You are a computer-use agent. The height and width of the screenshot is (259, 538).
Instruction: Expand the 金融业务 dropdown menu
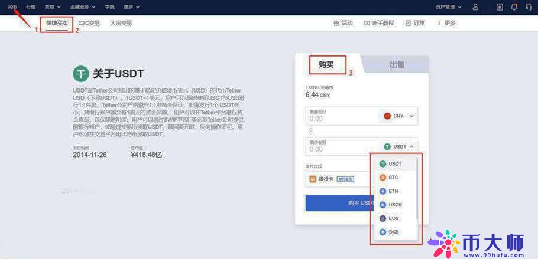tap(83, 7)
